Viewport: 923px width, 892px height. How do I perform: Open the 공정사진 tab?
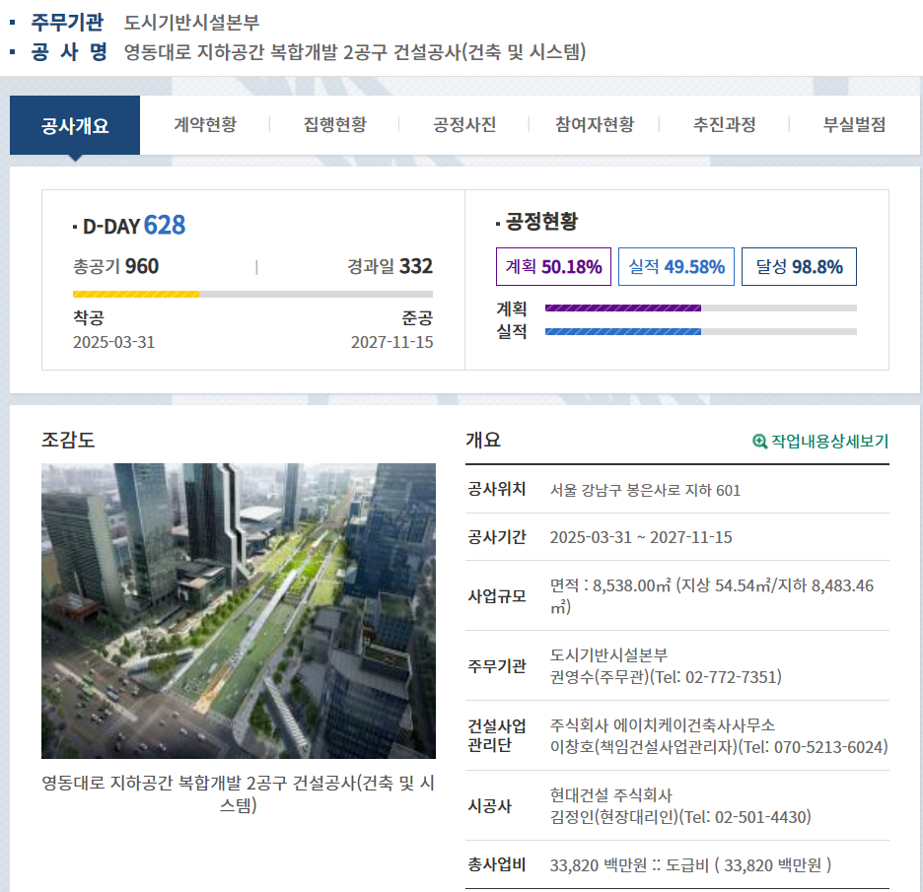464,125
